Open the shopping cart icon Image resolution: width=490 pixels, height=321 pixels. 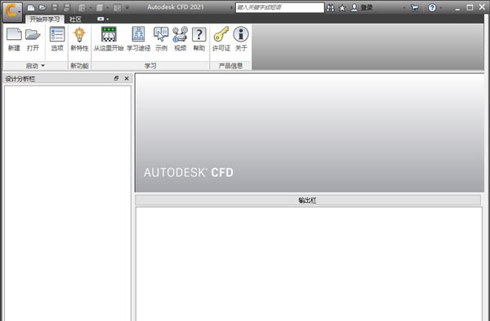pyautogui.click(x=415, y=8)
